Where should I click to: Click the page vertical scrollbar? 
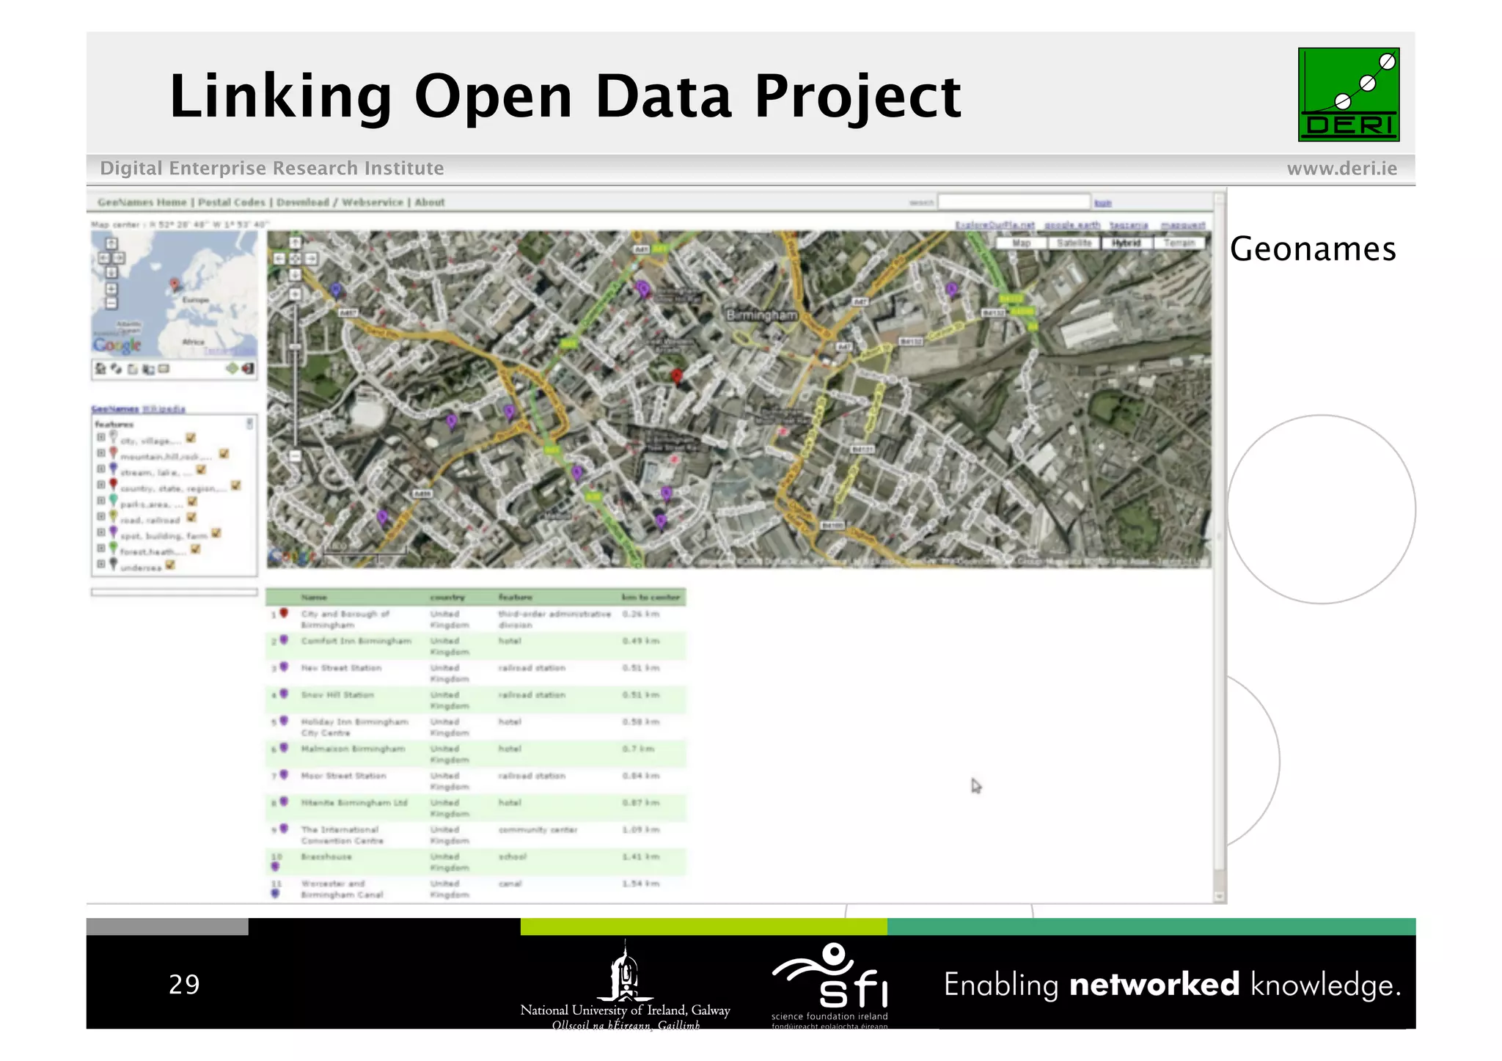(1220, 547)
